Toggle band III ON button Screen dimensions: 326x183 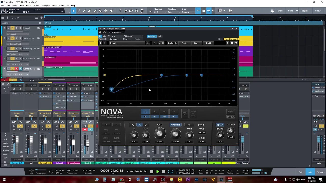coord(164,117)
